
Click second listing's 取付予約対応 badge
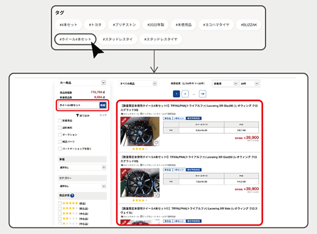click(x=194, y=170)
